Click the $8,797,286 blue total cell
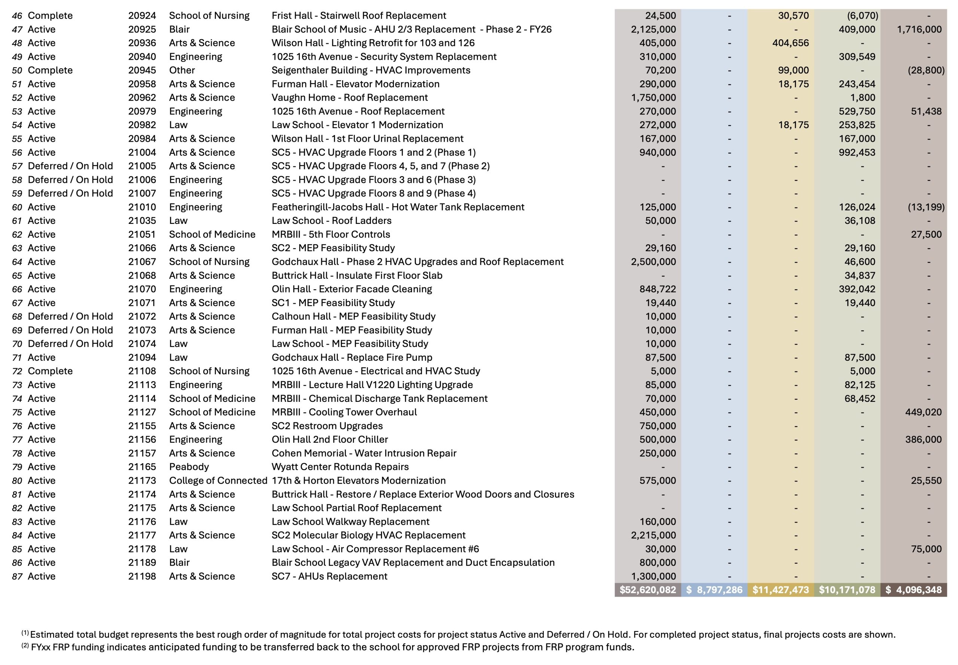 pyautogui.click(x=714, y=589)
